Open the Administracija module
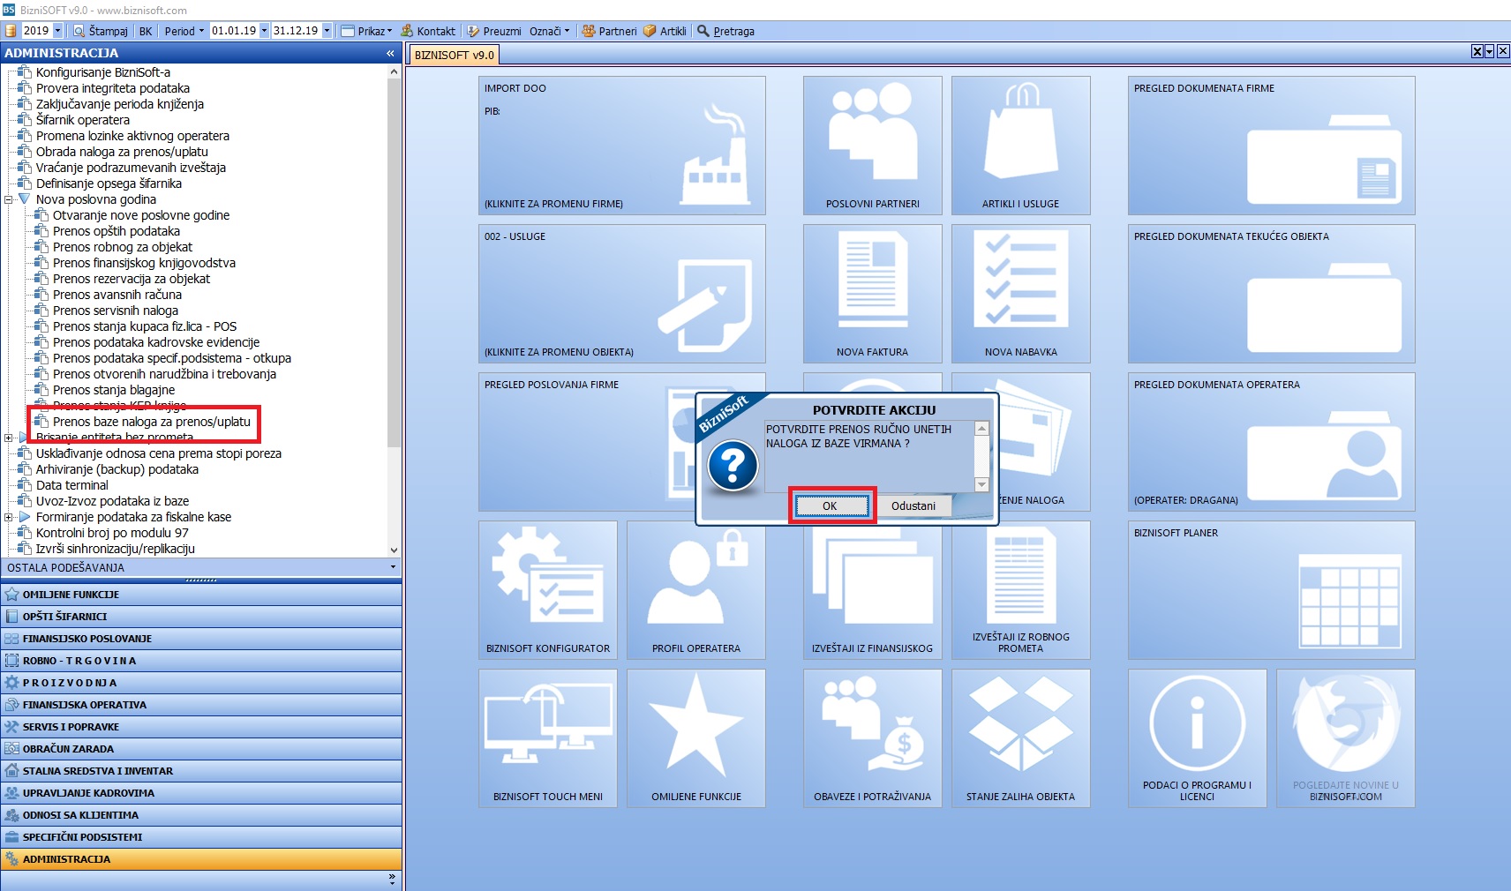This screenshot has height=891, width=1511. coord(201,859)
